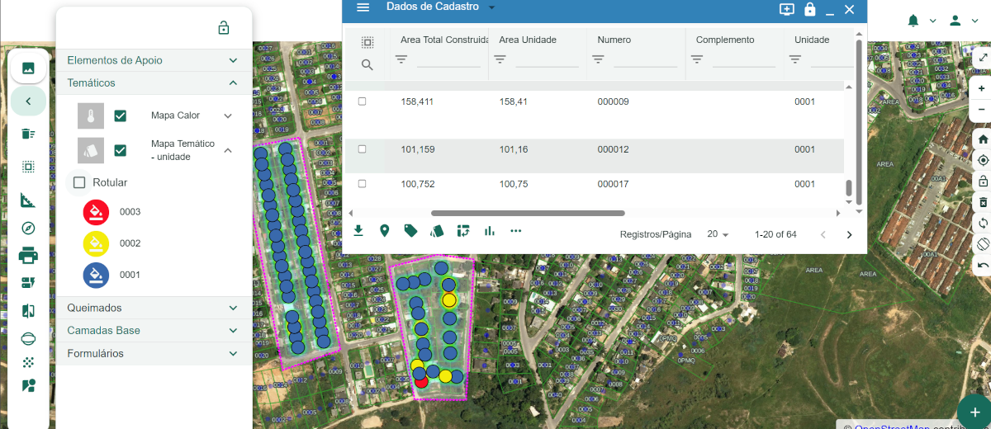Check the row with Numero 000012
The image size is (991, 429).
click(x=362, y=149)
